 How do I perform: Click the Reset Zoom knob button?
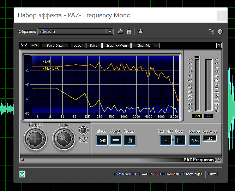tap(84, 130)
